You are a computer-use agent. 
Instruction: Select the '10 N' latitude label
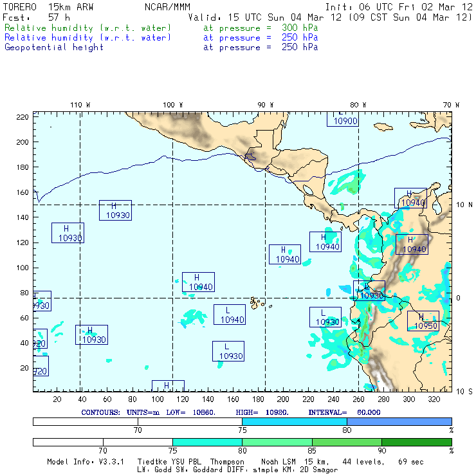[464, 205]
